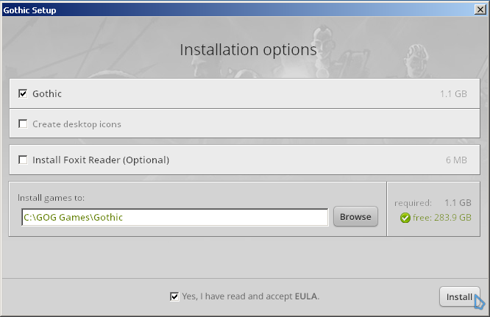Click the 'required:' label

413,203
